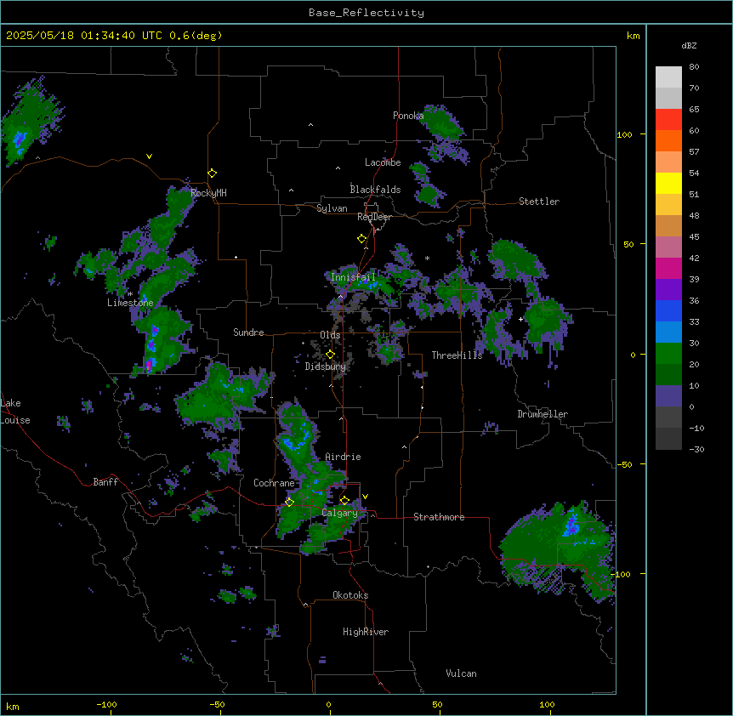Click the Lacombe map label

click(383, 162)
